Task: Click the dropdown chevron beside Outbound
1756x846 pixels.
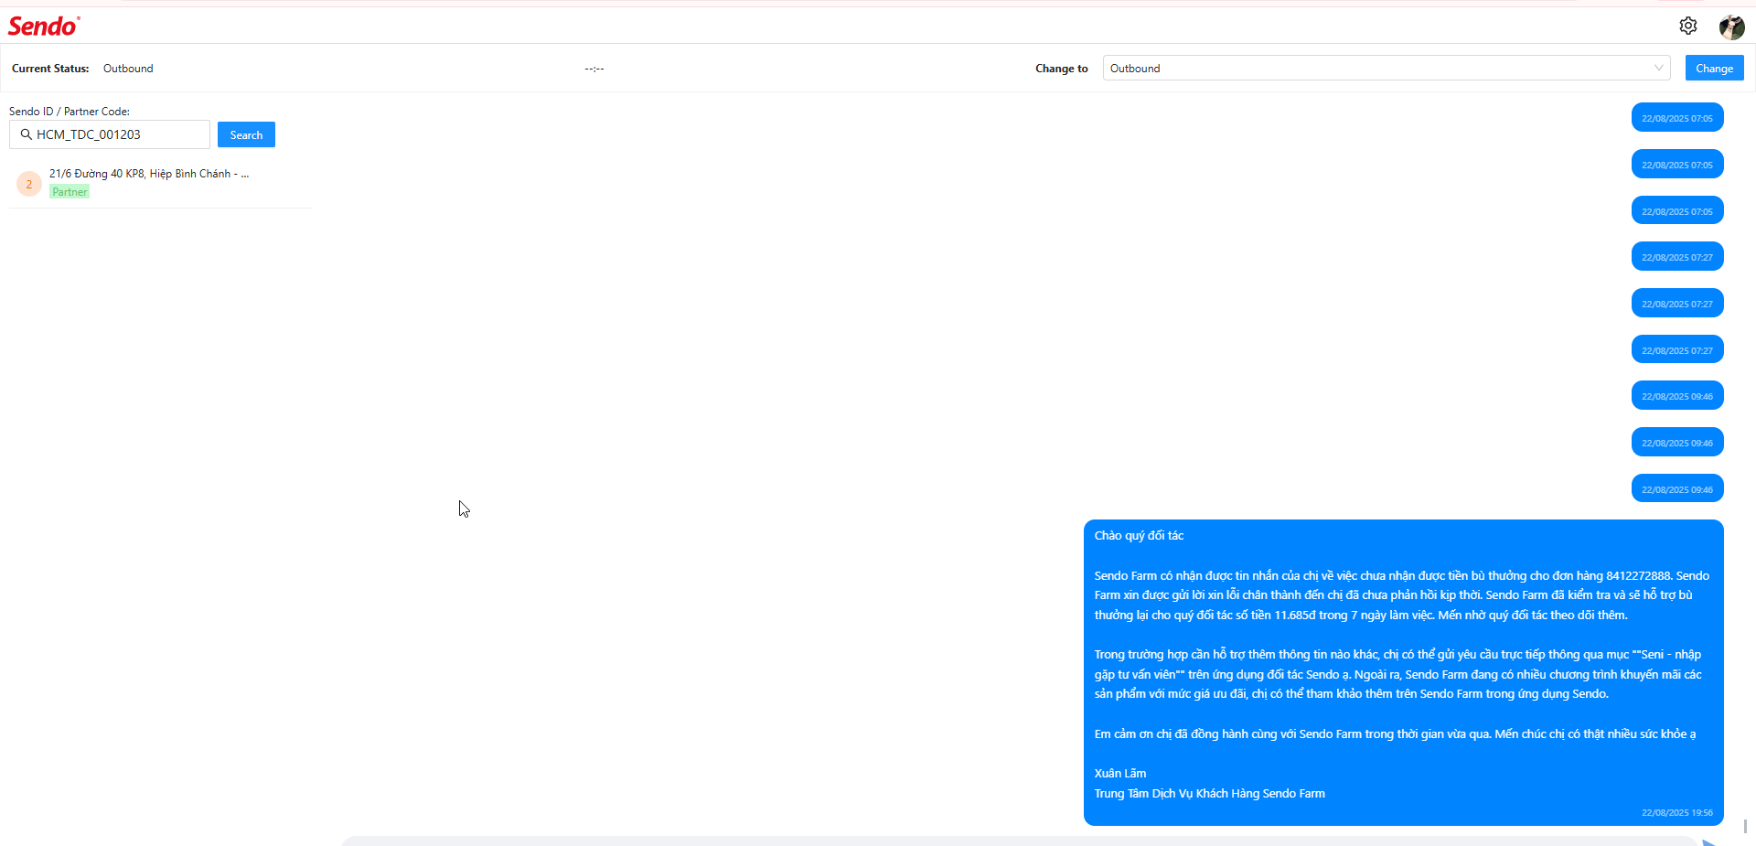Action: [1658, 68]
